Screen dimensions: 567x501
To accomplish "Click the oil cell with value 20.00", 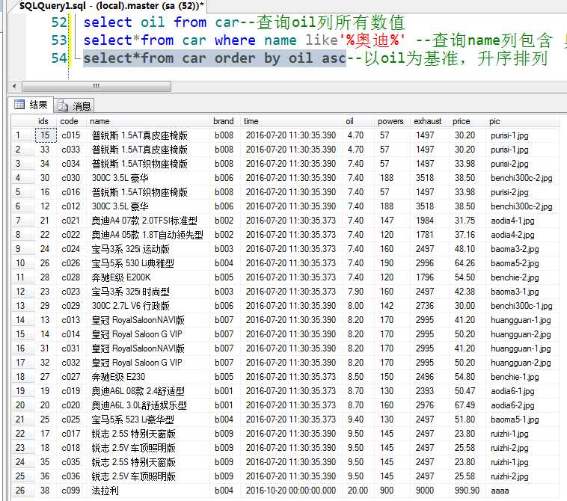I will point(358,491).
